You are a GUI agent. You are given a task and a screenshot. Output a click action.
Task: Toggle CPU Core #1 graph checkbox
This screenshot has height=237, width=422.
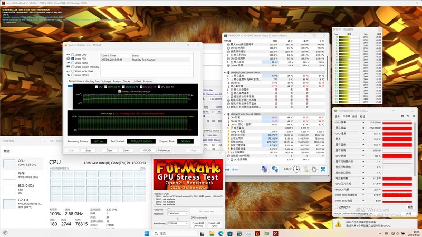tap(105, 87)
